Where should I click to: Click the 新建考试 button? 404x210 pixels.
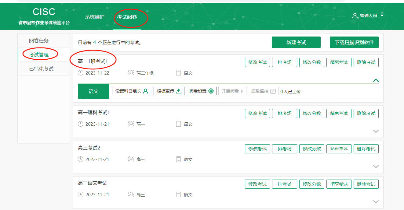(x=296, y=42)
